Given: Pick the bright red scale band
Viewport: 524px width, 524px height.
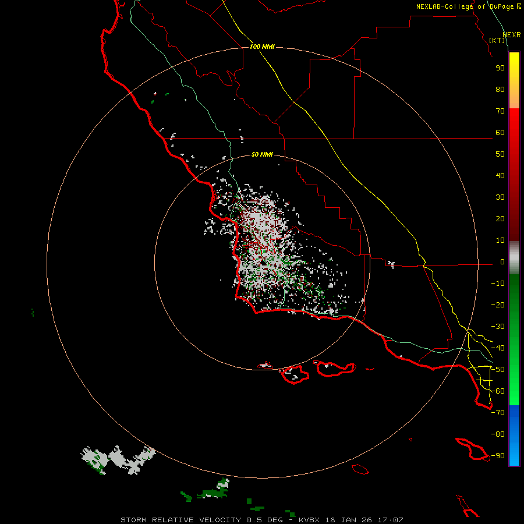Looking at the screenshot, I should pyautogui.click(x=514, y=122).
